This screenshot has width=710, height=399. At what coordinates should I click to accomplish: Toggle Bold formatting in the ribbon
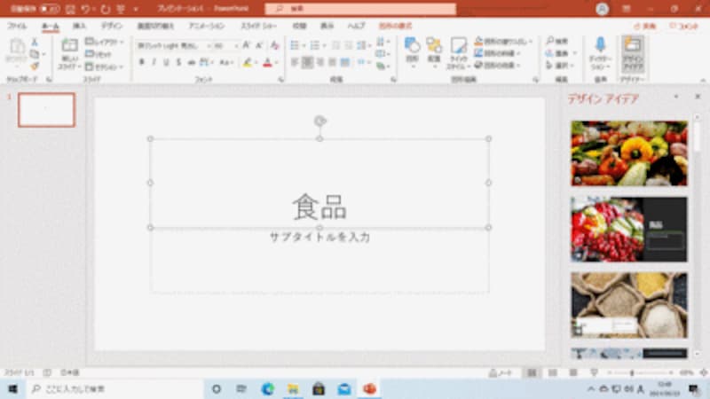(142, 62)
